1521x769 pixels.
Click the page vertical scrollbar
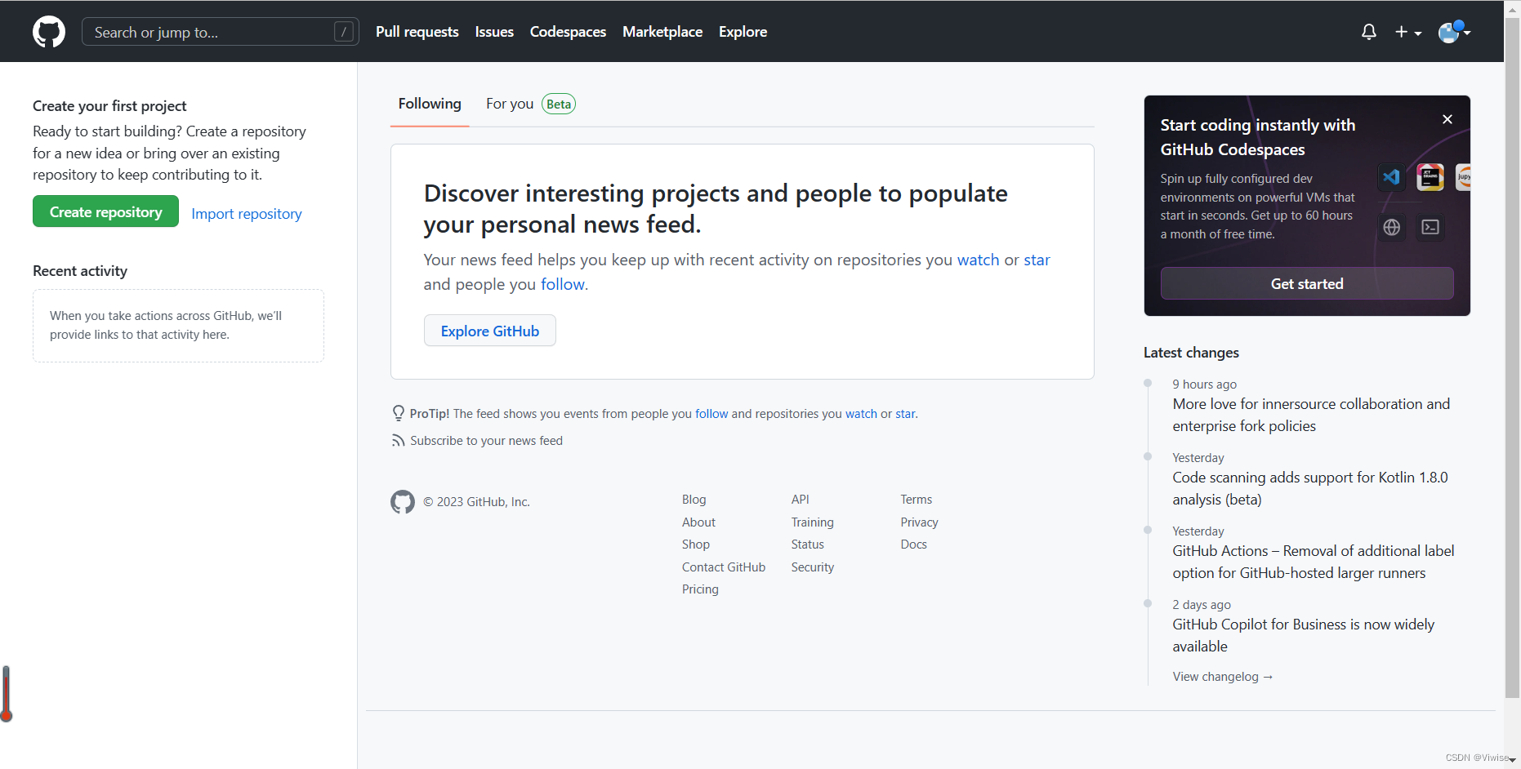pos(1513,359)
